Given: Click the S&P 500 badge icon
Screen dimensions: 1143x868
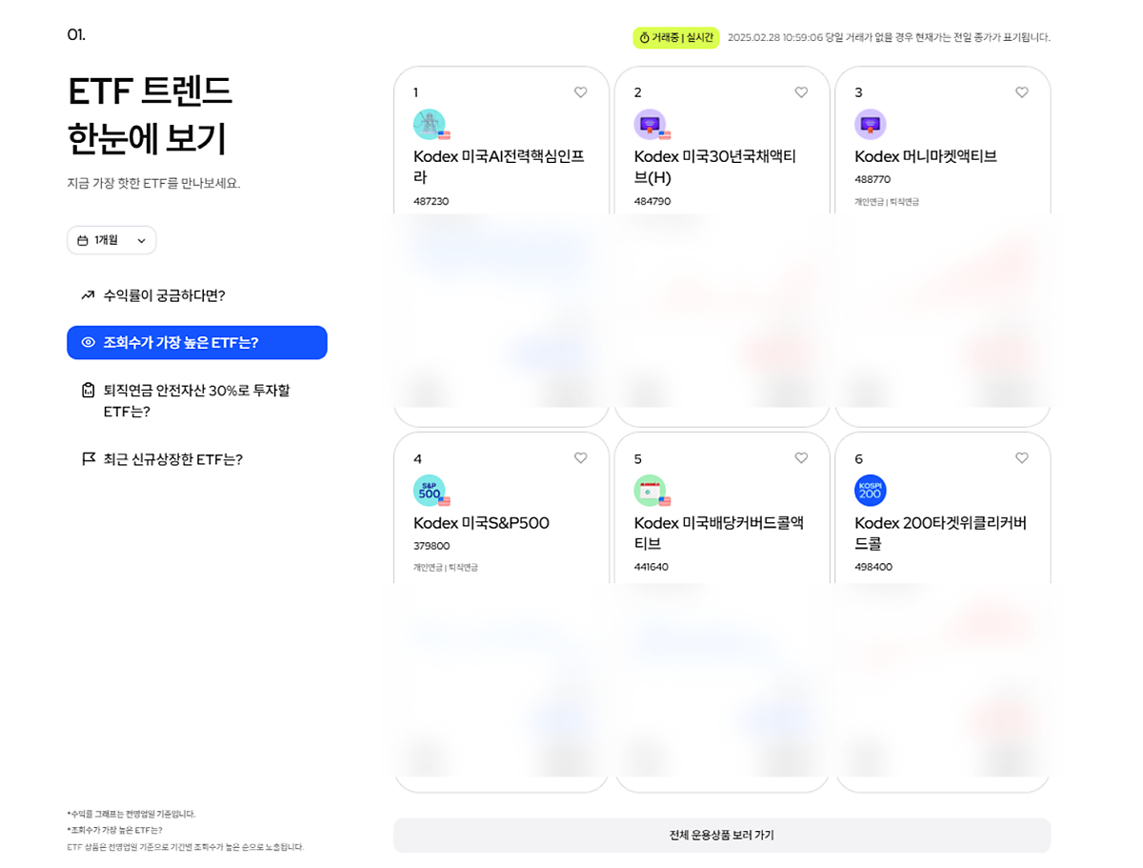Looking at the screenshot, I should pos(431,490).
